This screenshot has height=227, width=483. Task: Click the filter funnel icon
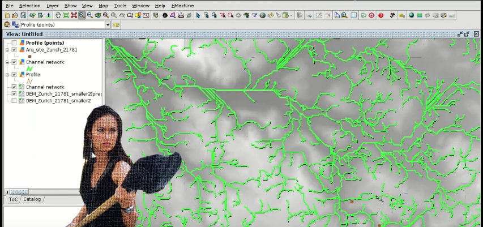[255, 15]
